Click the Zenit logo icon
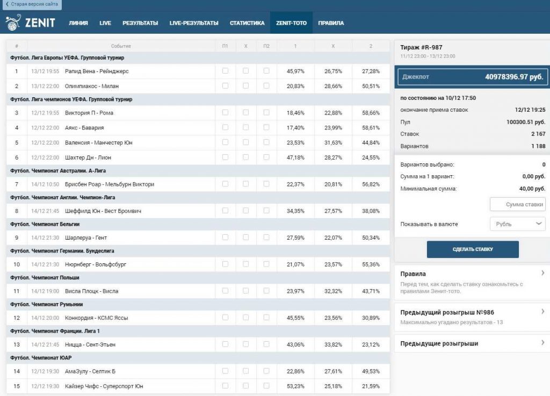Viewport: 550px width, 396px height. click(13, 23)
